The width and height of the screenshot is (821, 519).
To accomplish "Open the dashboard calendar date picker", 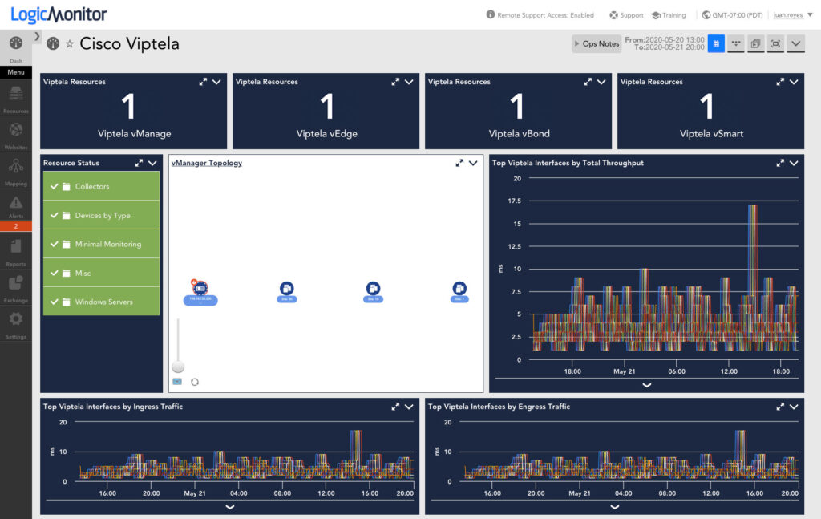I will [716, 43].
